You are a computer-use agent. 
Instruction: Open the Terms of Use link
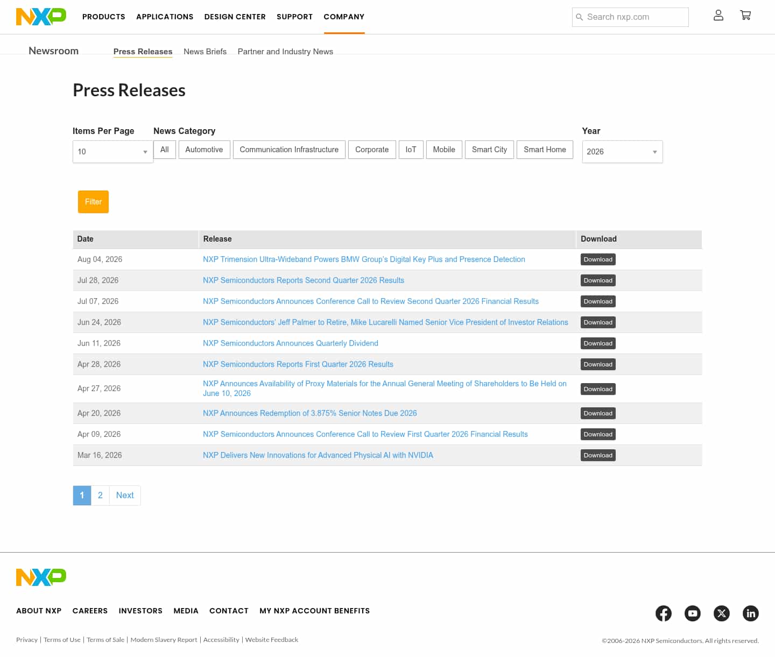62,640
